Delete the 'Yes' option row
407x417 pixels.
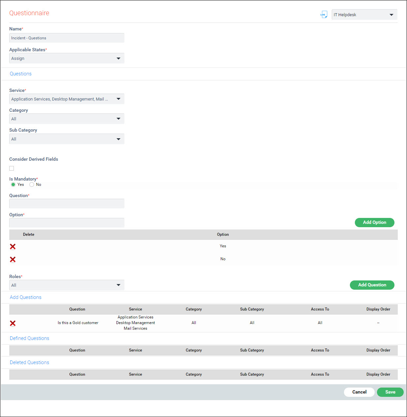(x=13, y=247)
